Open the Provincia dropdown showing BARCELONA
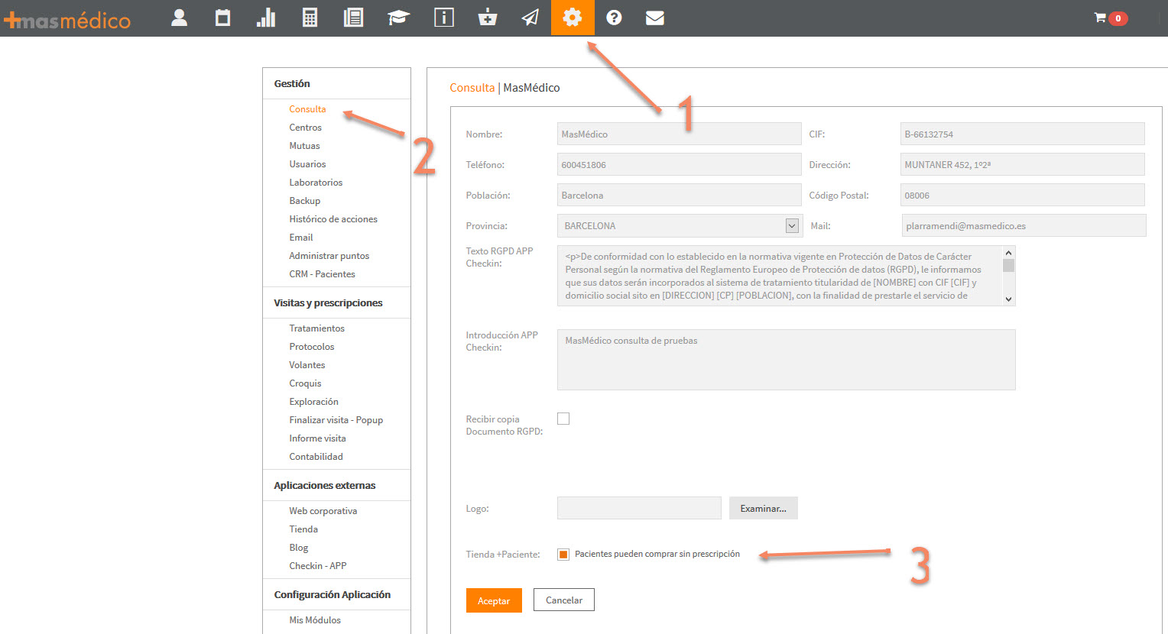 [x=679, y=226]
